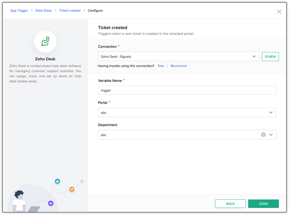Return to Ticket created breadcrumb step

click(70, 11)
